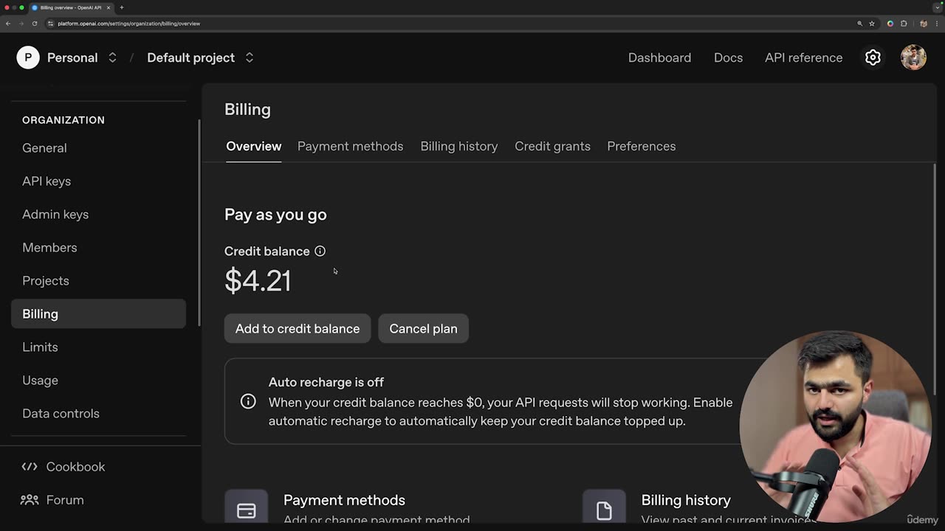Show credit balance info tooltip icon
Viewport: 945px width, 531px height.
pyautogui.click(x=320, y=251)
